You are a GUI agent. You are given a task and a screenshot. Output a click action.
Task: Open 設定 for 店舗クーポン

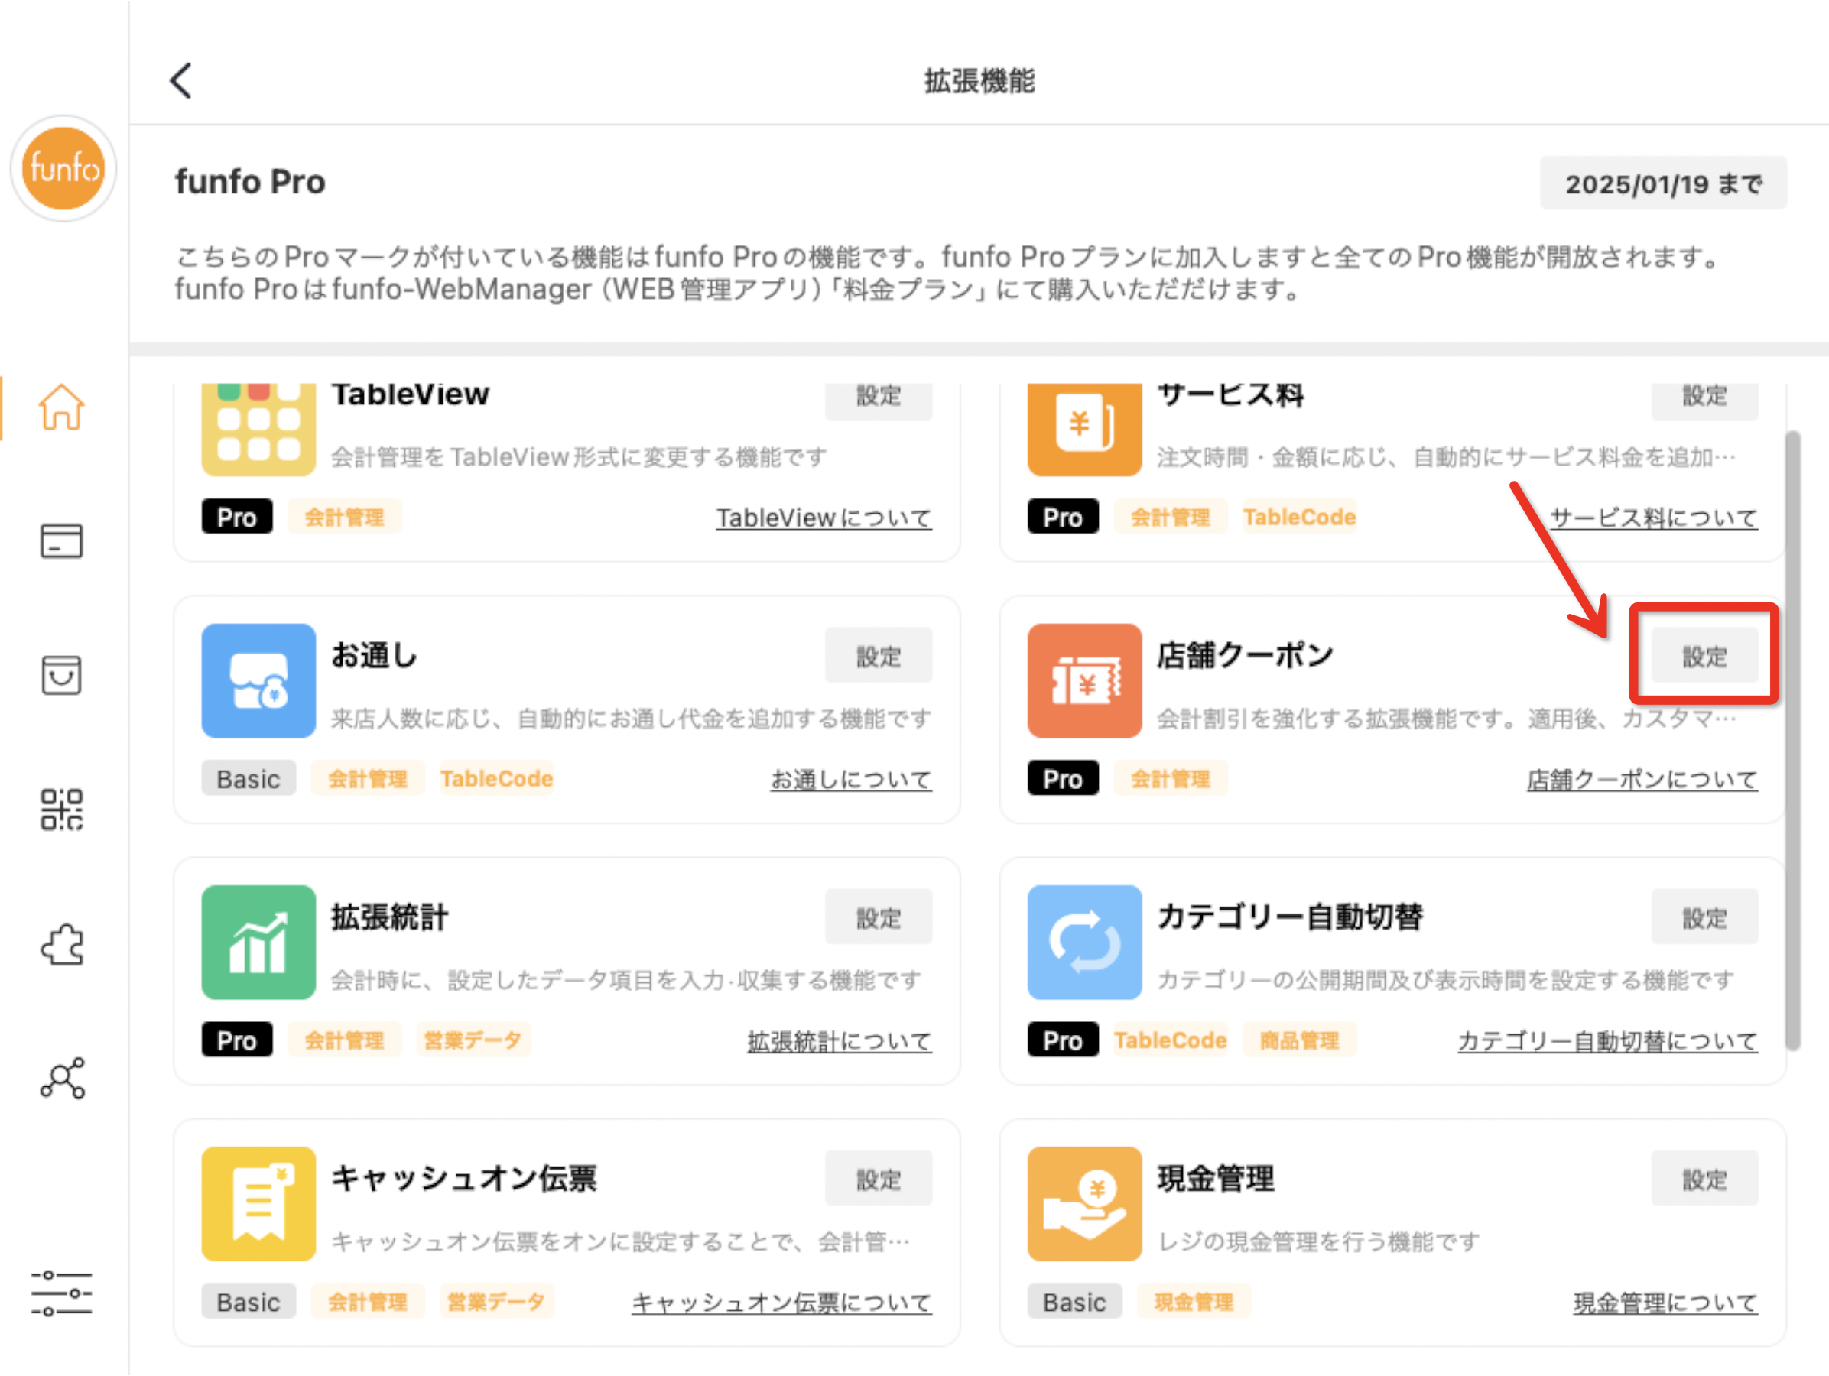pos(1704,656)
